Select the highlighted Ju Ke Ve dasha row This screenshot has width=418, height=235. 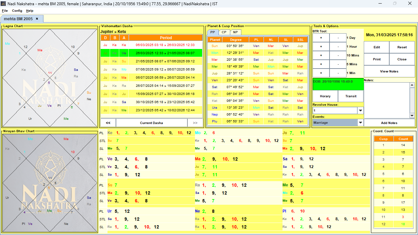pyautogui.click(x=152, y=53)
